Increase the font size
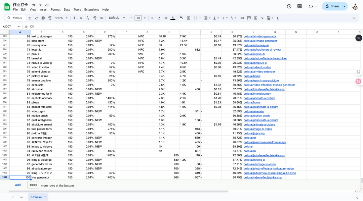The image size is (363, 201). click(x=145, y=18)
